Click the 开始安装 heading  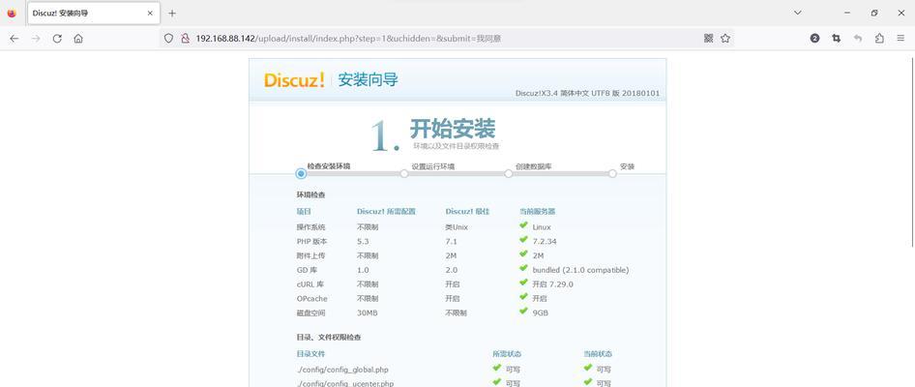click(453, 129)
